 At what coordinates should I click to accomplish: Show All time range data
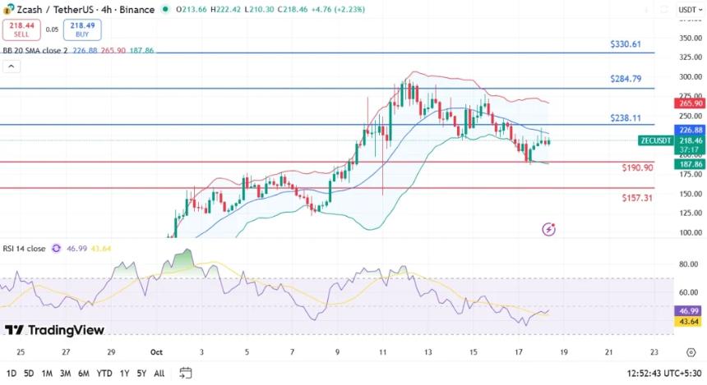159,373
